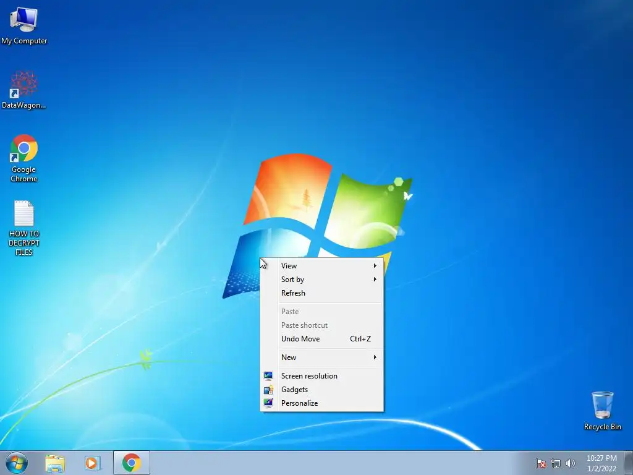Launch Windows Media Player from taskbar
This screenshot has height=475, width=633.
[x=93, y=463]
